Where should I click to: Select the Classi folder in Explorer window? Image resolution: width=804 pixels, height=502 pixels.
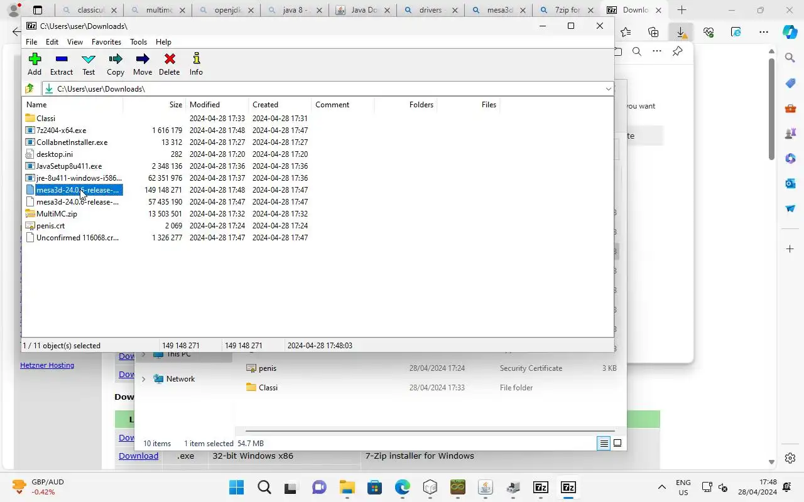coord(268,388)
